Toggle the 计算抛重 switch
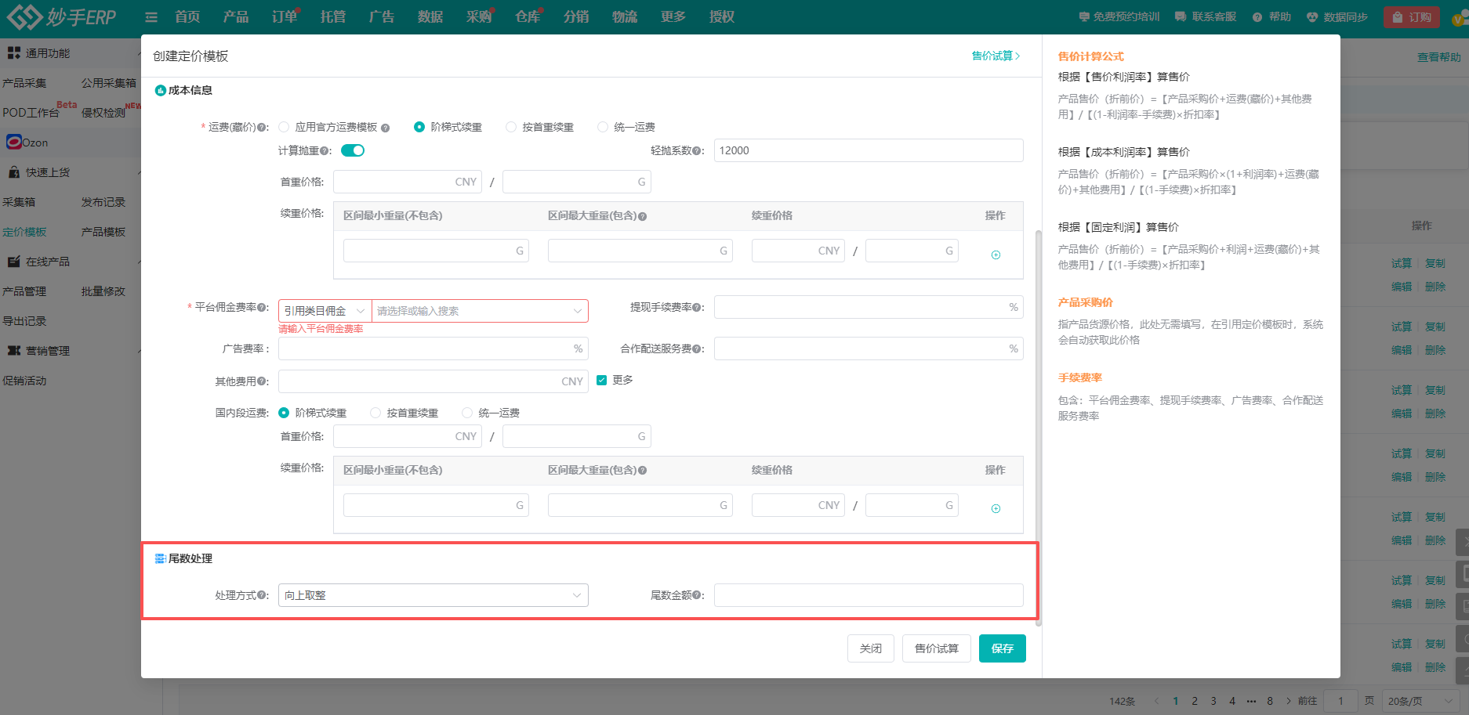The height and width of the screenshot is (715, 1469). [x=353, y=150]
